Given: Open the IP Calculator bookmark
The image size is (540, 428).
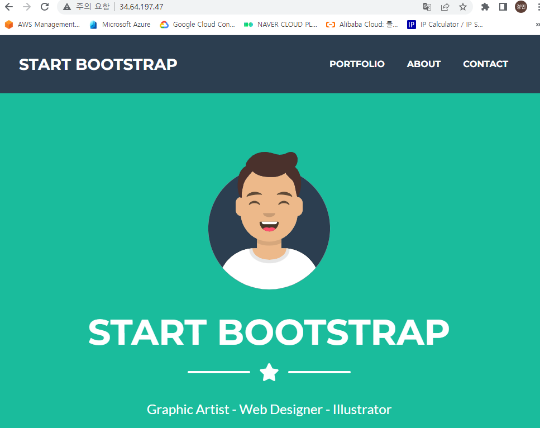Looking at the screenshot, I should [445, 25].
